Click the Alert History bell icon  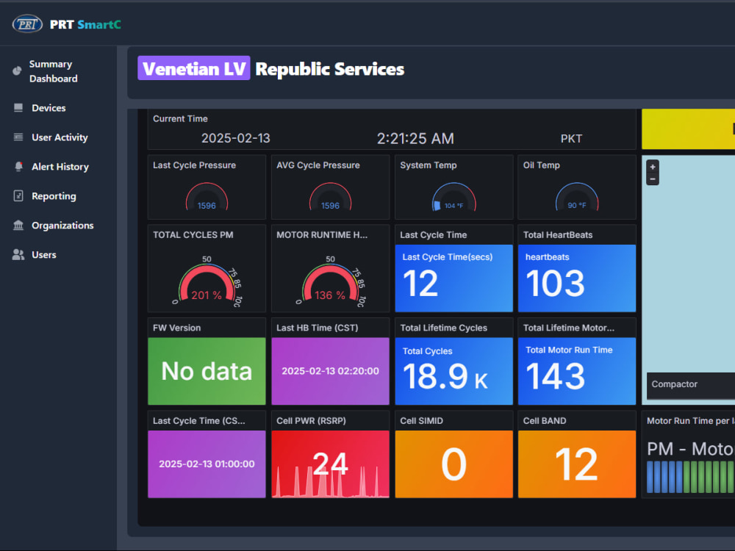click(18, 167)
